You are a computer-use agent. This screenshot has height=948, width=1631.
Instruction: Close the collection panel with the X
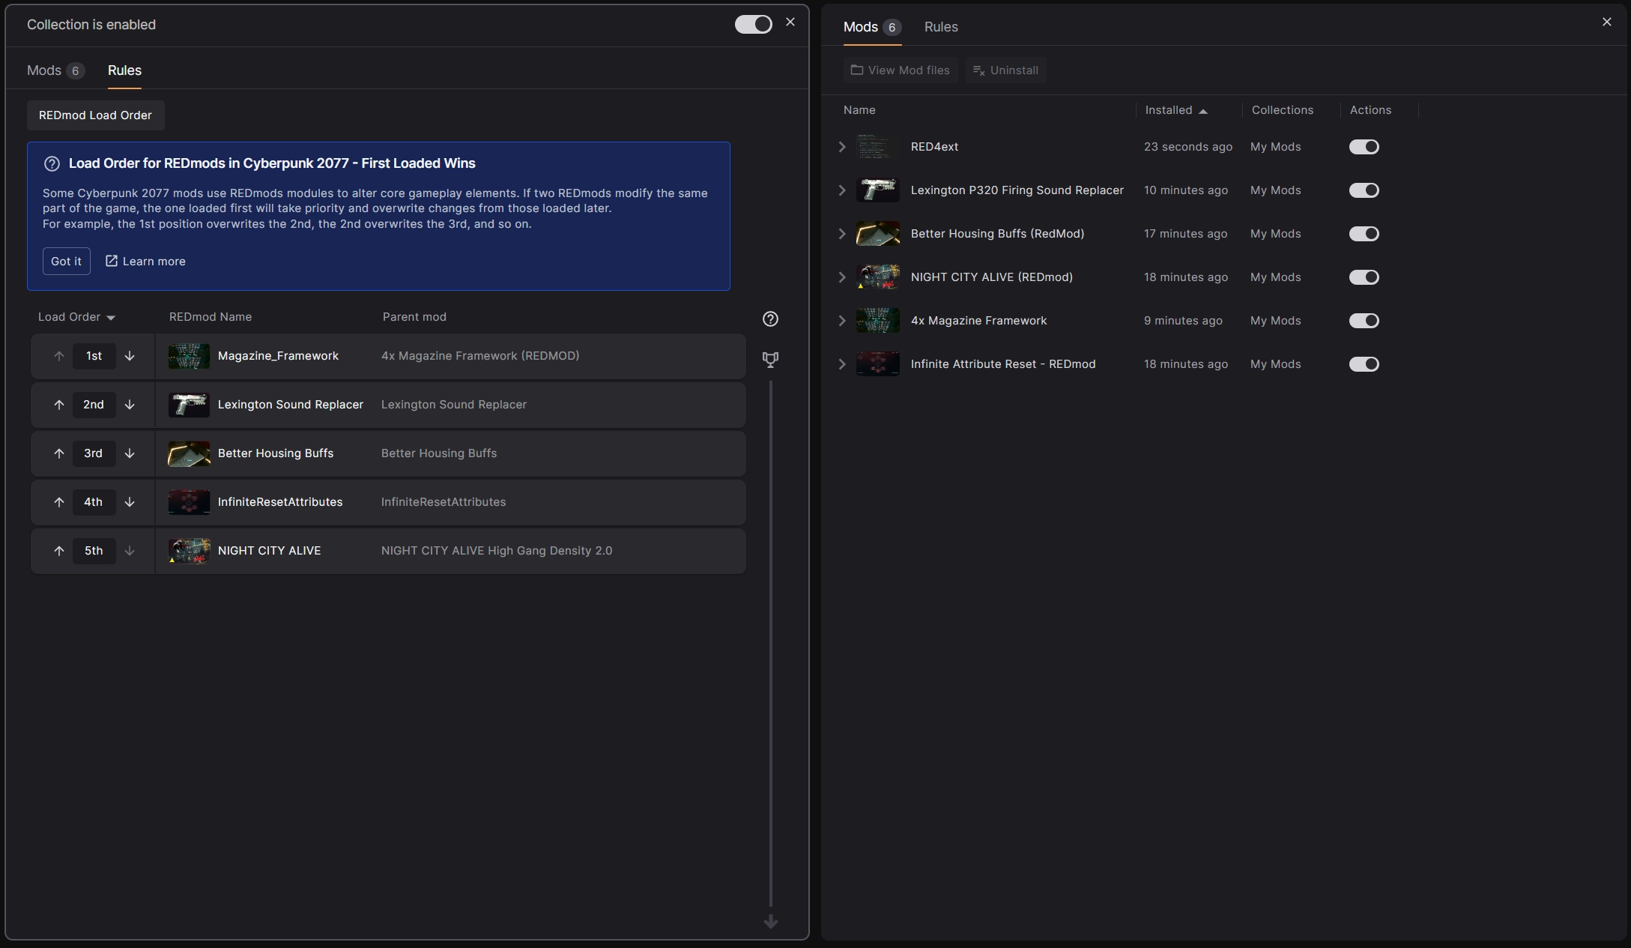790,22
